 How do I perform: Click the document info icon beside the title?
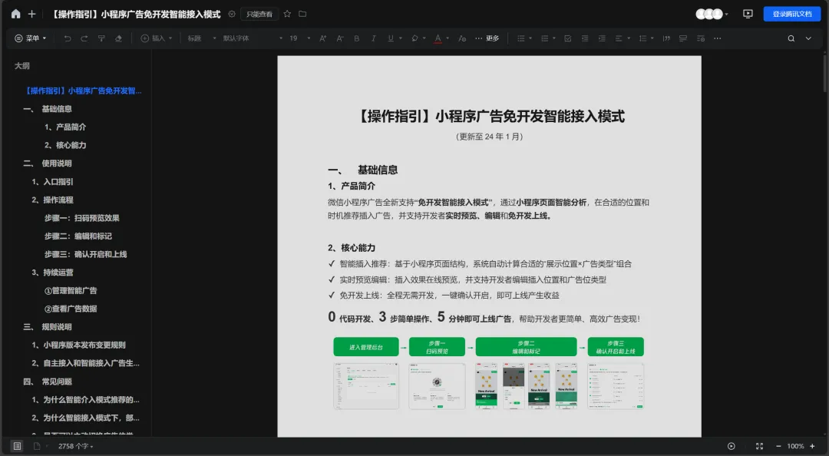click(x=232, y=14)
